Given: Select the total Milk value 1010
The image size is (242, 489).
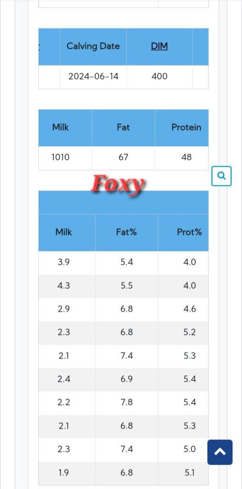Looking at the screenshot, I should click(60, 158).
